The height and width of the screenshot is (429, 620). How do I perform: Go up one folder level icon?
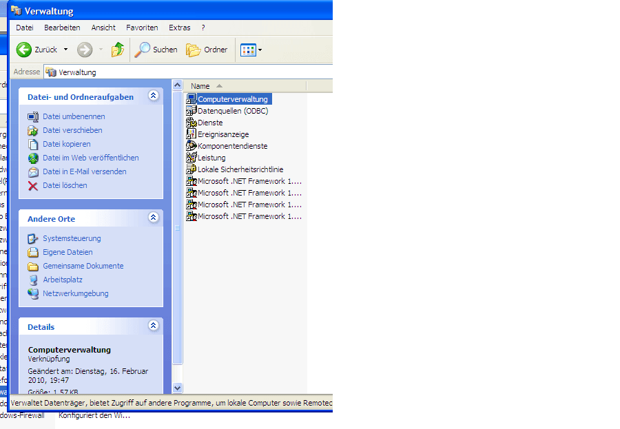point(117,50)
